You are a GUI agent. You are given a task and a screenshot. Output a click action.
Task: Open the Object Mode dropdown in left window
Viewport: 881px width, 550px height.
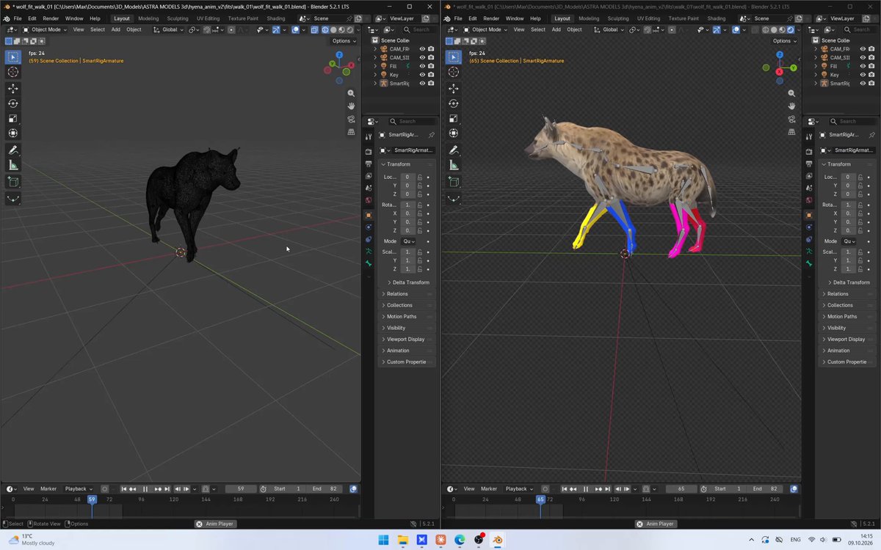(44, 30)
